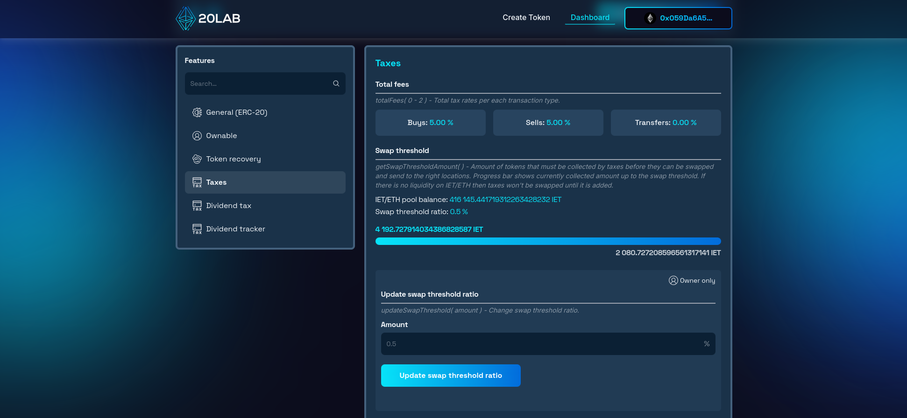Click the Owner only user icon
The image size is (907, 418).
click(x=673, y=280)
